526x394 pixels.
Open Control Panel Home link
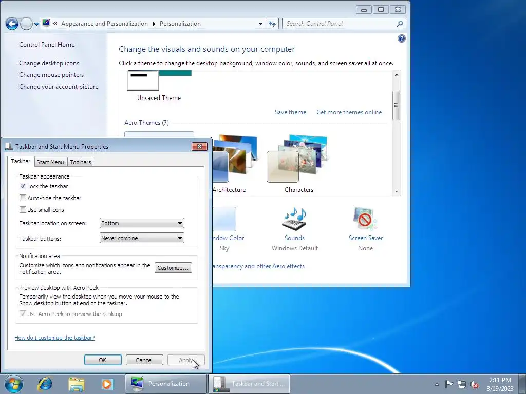point(47,45)
